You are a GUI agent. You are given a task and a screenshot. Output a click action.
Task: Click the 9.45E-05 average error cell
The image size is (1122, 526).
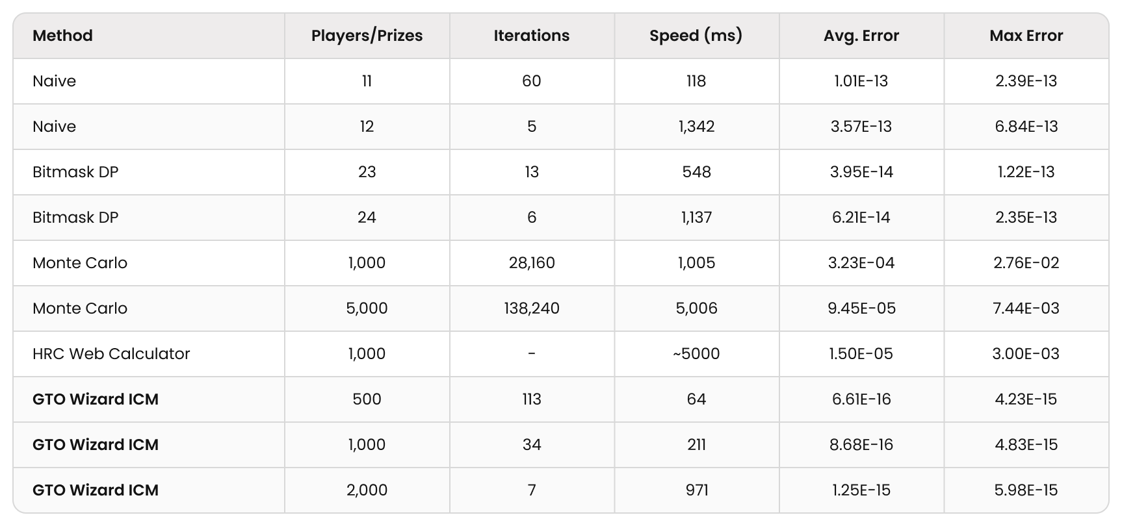pos(861,308)
